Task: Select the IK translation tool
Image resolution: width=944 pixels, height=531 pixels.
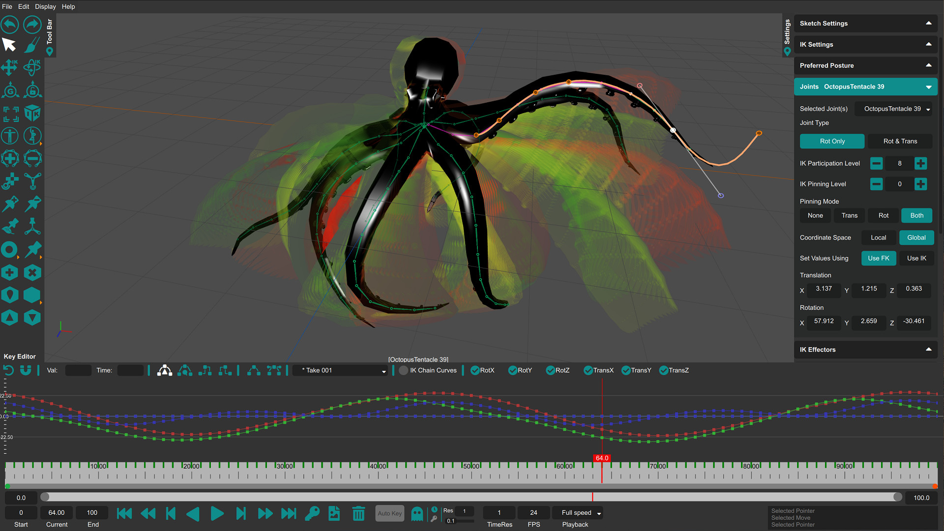Action: click(10, 67)
